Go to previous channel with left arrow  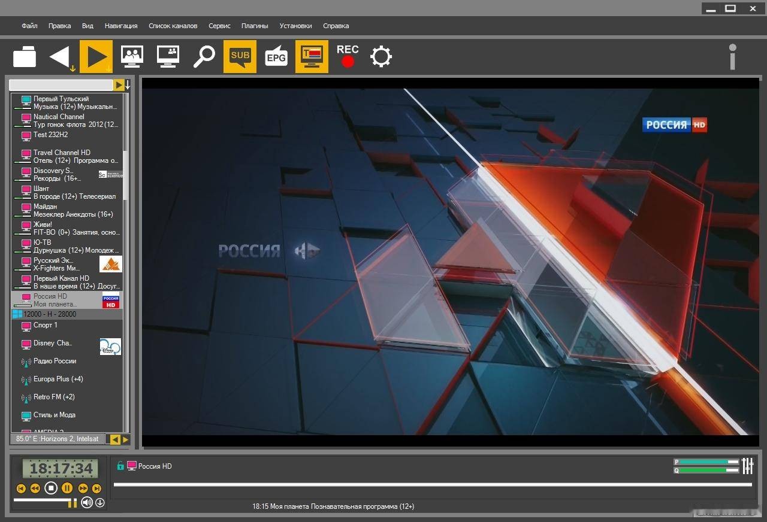pos(61,57)
